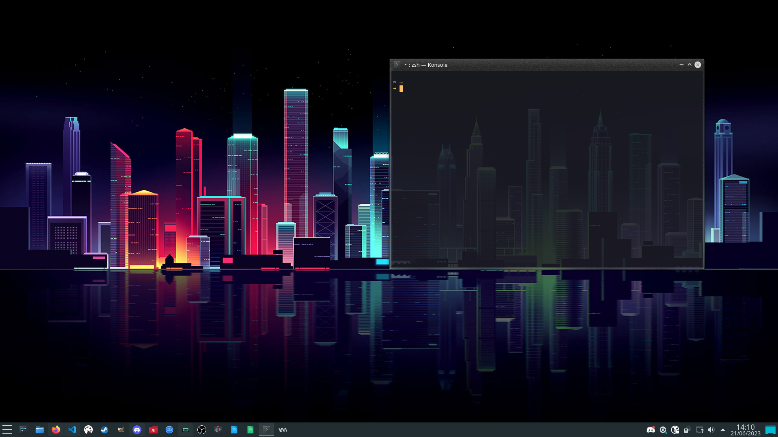Close the Konsole window

coord(698,65)
